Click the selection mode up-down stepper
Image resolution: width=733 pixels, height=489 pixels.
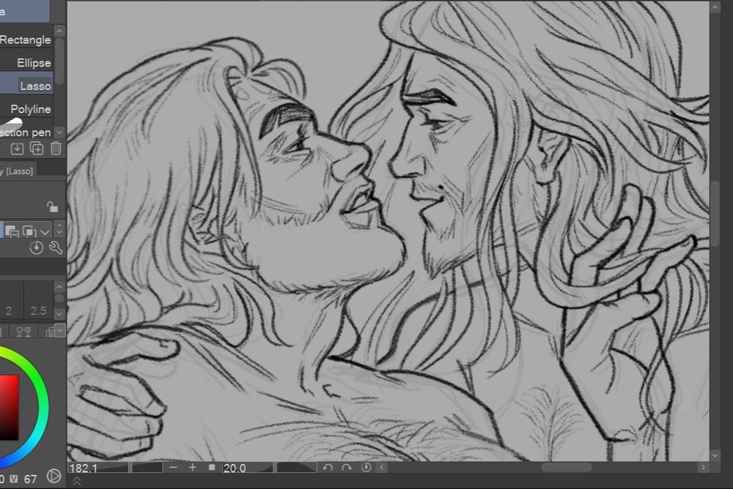pos(59,229)
